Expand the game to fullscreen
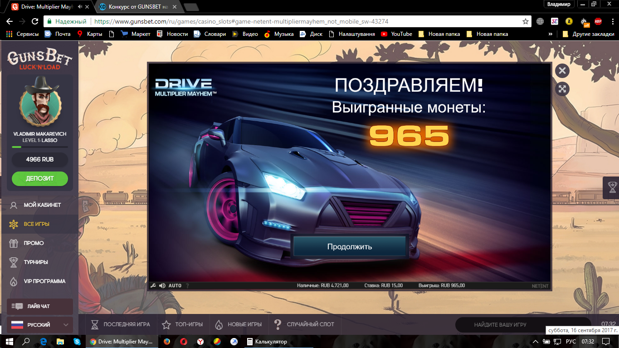 (562, 88)
